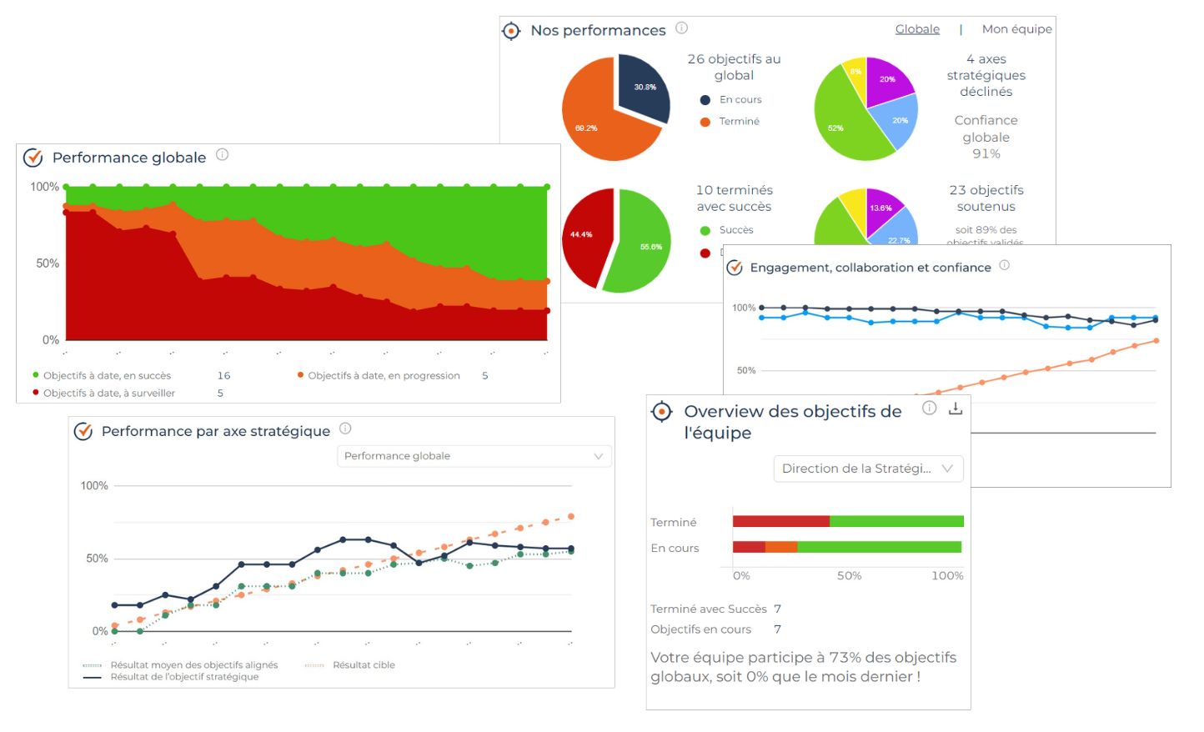Click checkmark icon of Engagement panel
This screenshot has width=1204, height=732.
[735, 268]
